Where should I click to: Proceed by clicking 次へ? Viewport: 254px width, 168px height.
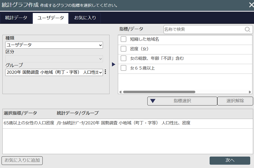click(x=230, y=161)
